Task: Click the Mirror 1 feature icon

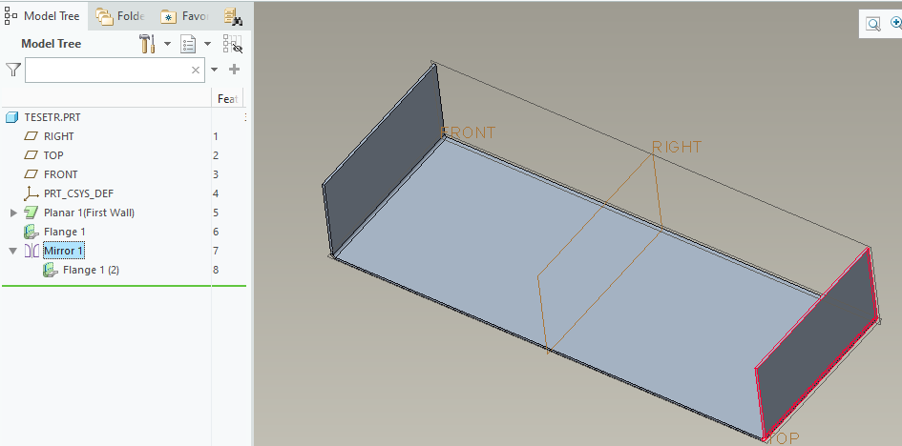Action: point(31,251)
